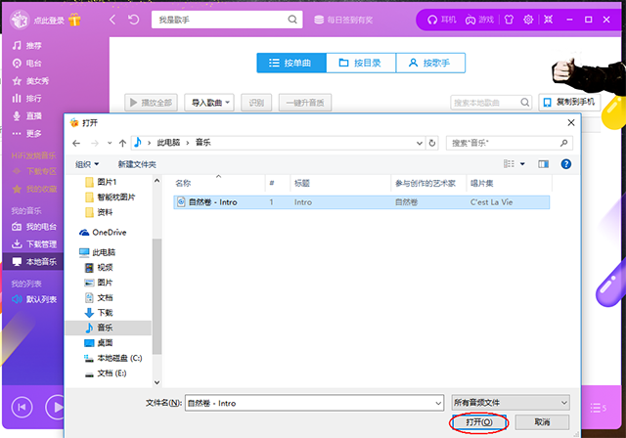This screenshot has height=438, width=626.
Task: Expand the 导入歌曲 dropdown button
Action: [x=211, y=102]
